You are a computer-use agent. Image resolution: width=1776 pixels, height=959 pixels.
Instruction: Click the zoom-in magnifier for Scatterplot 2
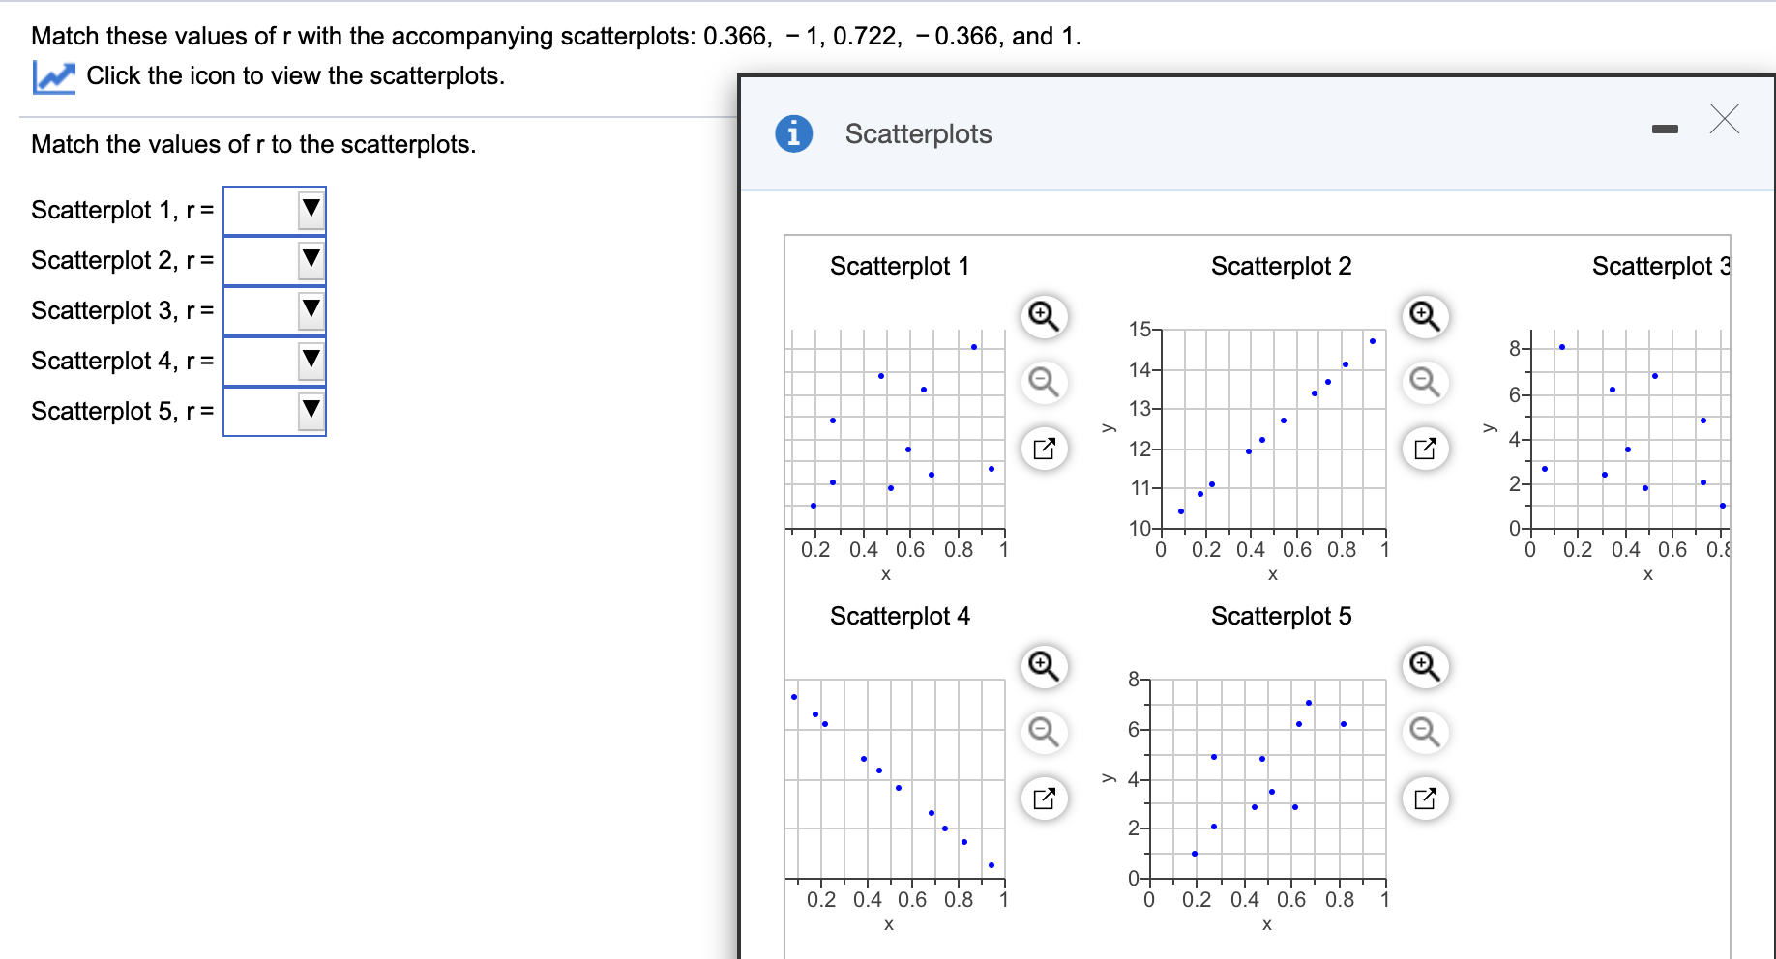1424,316
